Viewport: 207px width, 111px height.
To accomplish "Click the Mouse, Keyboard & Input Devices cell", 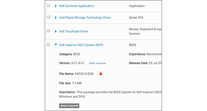I will pos(145,31).
